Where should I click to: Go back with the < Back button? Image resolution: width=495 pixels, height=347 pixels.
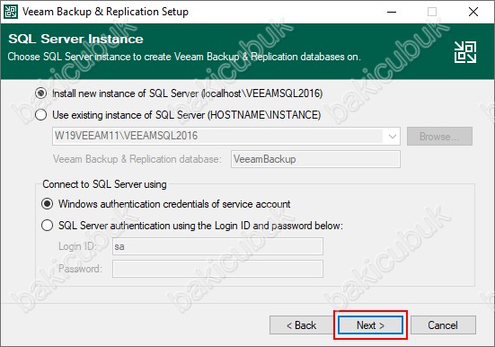click(302, 325)
